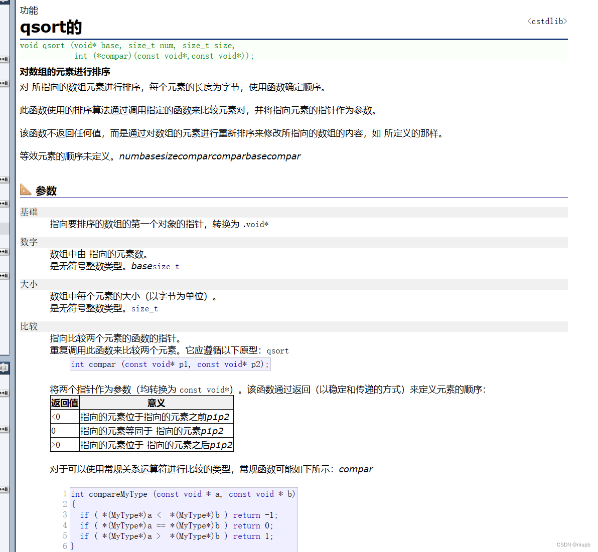This screenshot has height=552, width=598.
Task: Expand the margin widget beside the return-value table
Action: pyautogui.click(x=4, y=429)
